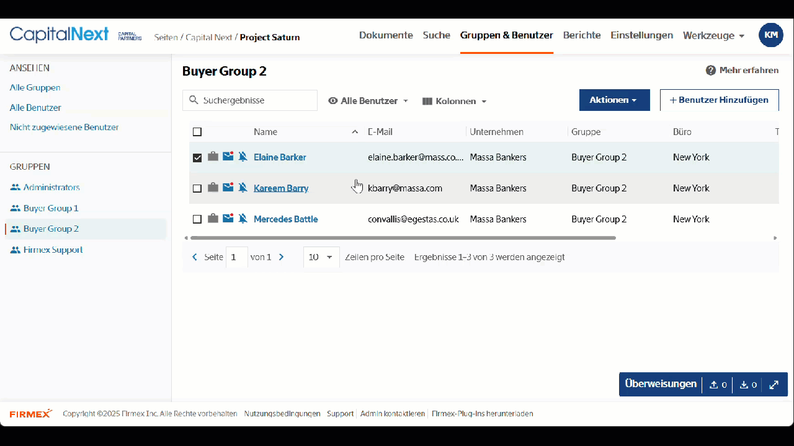Click the E-Mail column header
794x446 pixels.
[x=380, y=132]
